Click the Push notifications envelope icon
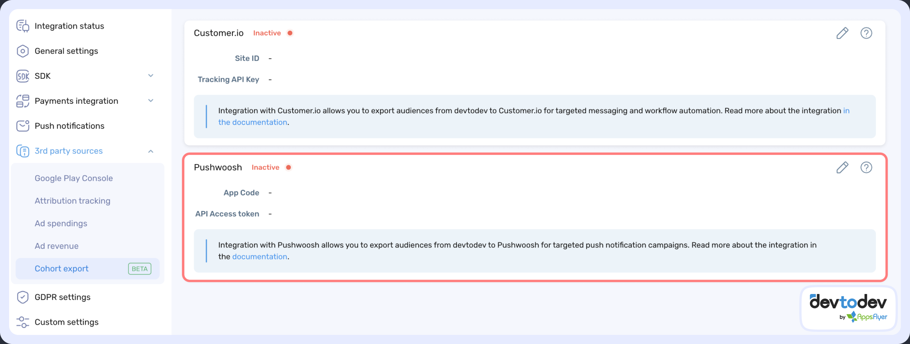Screen dimensions: 910x344 point(23,126)
